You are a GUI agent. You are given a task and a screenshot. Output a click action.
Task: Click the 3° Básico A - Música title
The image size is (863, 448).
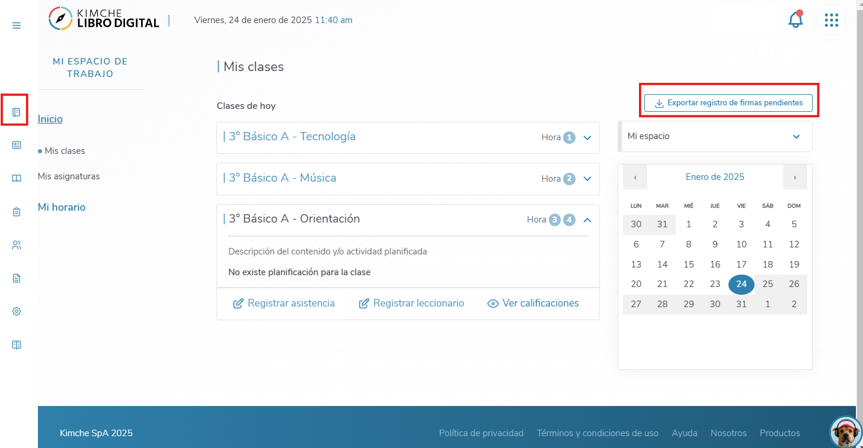[283, 178]
